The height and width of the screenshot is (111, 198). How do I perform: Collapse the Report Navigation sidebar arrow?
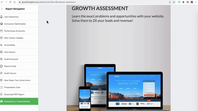click(x=2, y=9)
